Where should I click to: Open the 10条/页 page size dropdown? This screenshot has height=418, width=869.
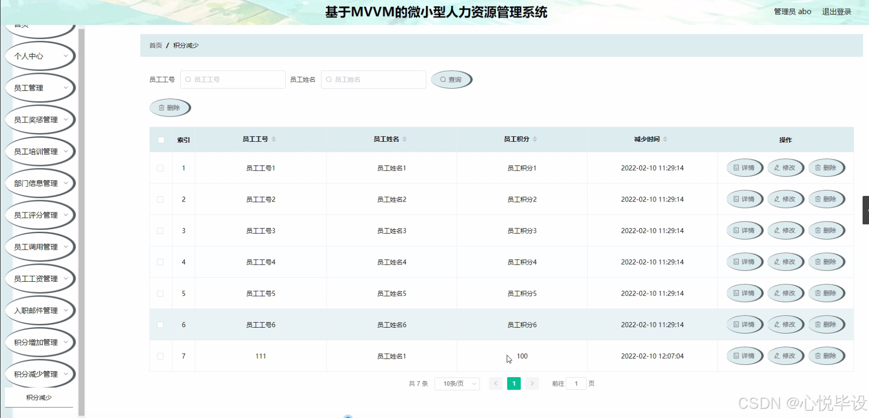tap(457, 383)
